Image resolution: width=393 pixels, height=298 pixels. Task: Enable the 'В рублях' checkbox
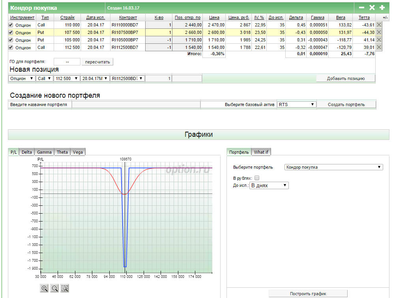coord(257,178)
